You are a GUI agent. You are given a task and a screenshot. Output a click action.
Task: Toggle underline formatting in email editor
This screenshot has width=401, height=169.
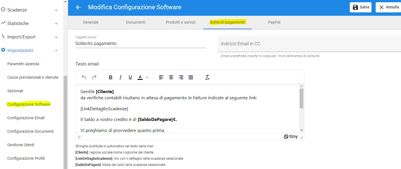click(130, 77)
